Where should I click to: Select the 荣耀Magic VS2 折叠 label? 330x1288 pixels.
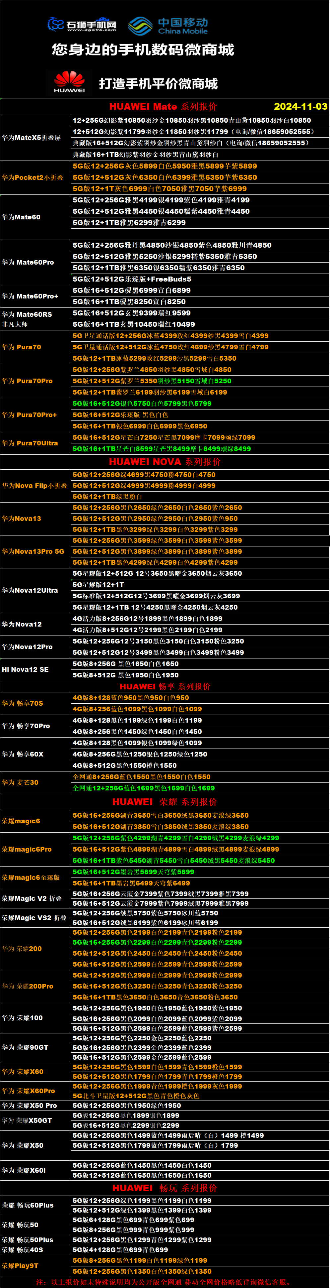(34, 918)
